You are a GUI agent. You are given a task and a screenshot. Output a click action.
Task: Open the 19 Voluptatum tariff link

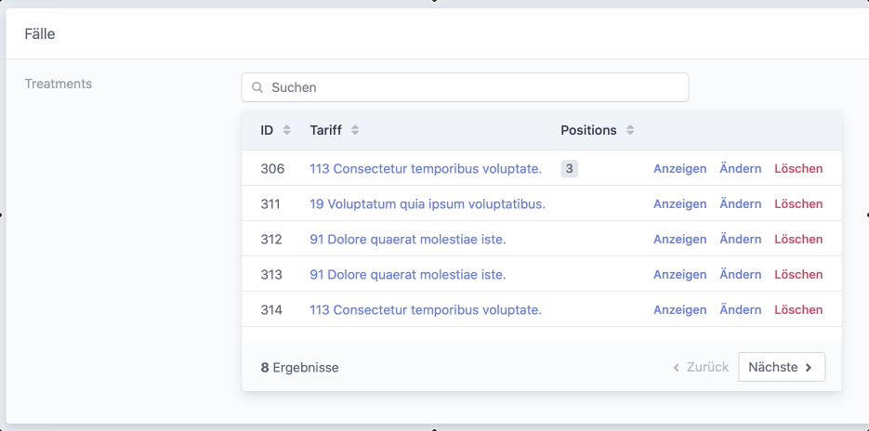pyautogui.click(x=428, y=203)
